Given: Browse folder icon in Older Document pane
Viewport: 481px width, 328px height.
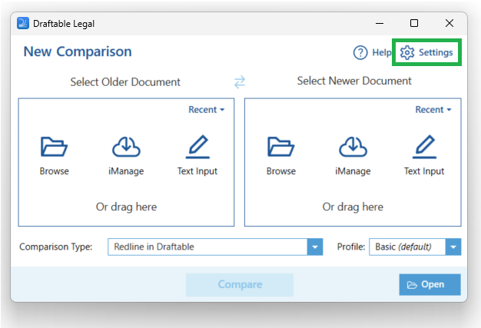Looking at the screenshot, I should [x=54, y=147].
